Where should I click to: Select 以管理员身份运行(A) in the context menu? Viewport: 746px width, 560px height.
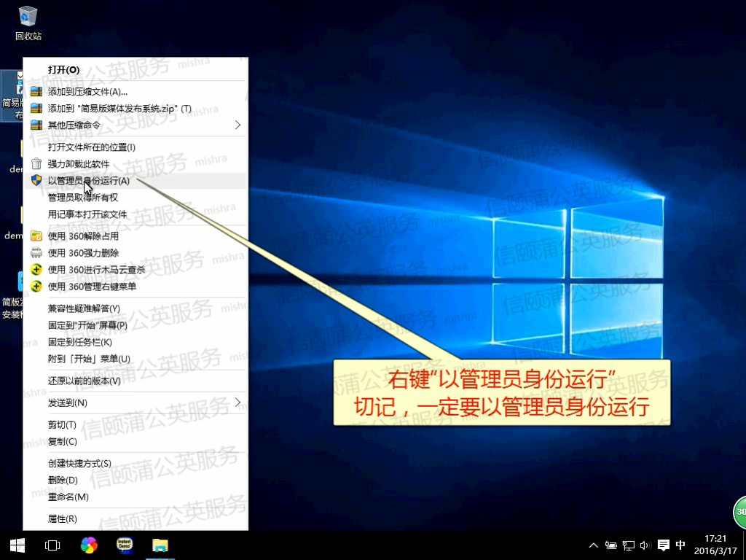coord(89,181)
